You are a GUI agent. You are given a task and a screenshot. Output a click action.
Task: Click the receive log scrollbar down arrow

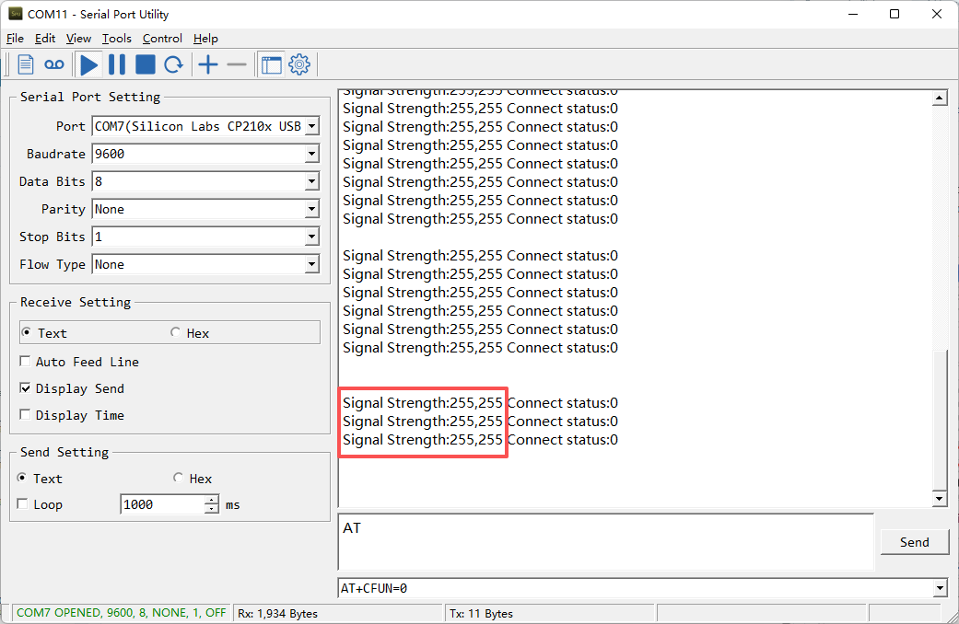click(940, 499)
